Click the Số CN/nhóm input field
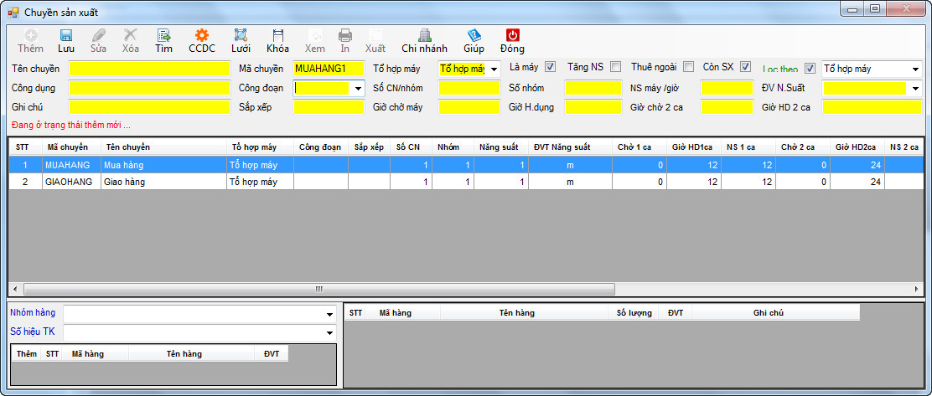The width and height of the screenshot is (932, 396). point(469,88)
